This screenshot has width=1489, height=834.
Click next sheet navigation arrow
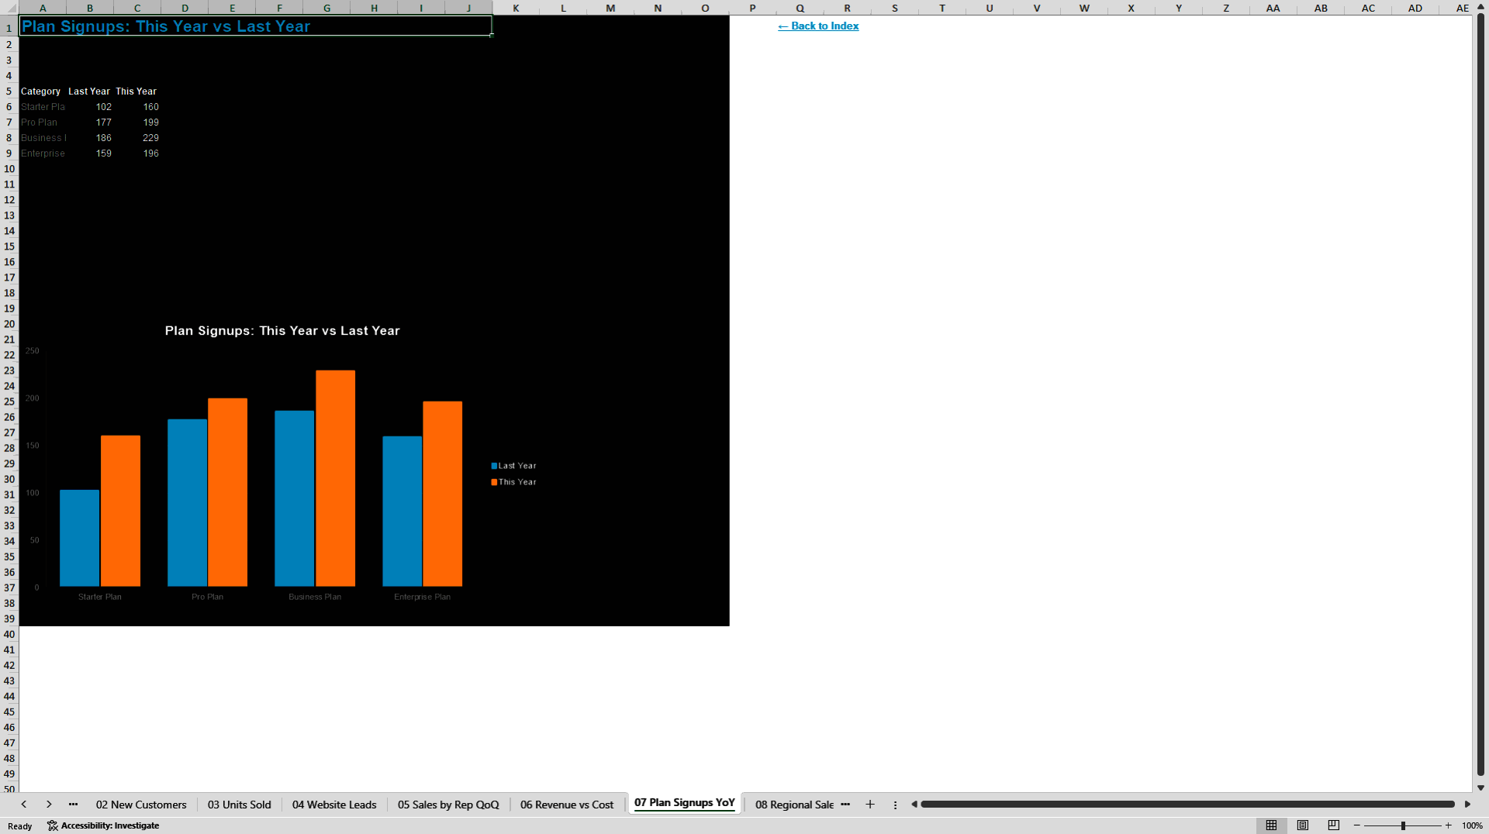pos(49,805)
